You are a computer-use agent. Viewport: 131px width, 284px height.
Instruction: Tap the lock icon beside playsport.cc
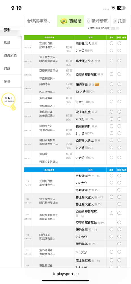pos(54,274)
